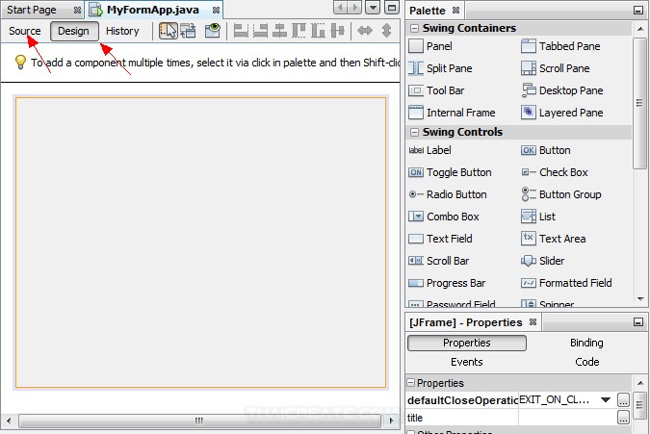Click the horizontal scrollbar thumb in designer
Screen dimensions: 650x434
click(x=199, y=421)
